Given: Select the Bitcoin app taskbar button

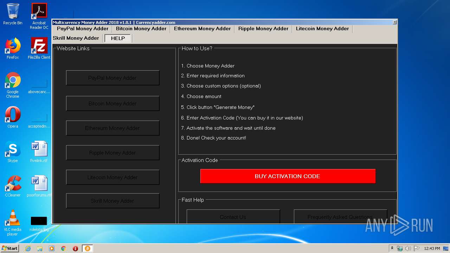Looking at the screenshot, I should point(87,248).
